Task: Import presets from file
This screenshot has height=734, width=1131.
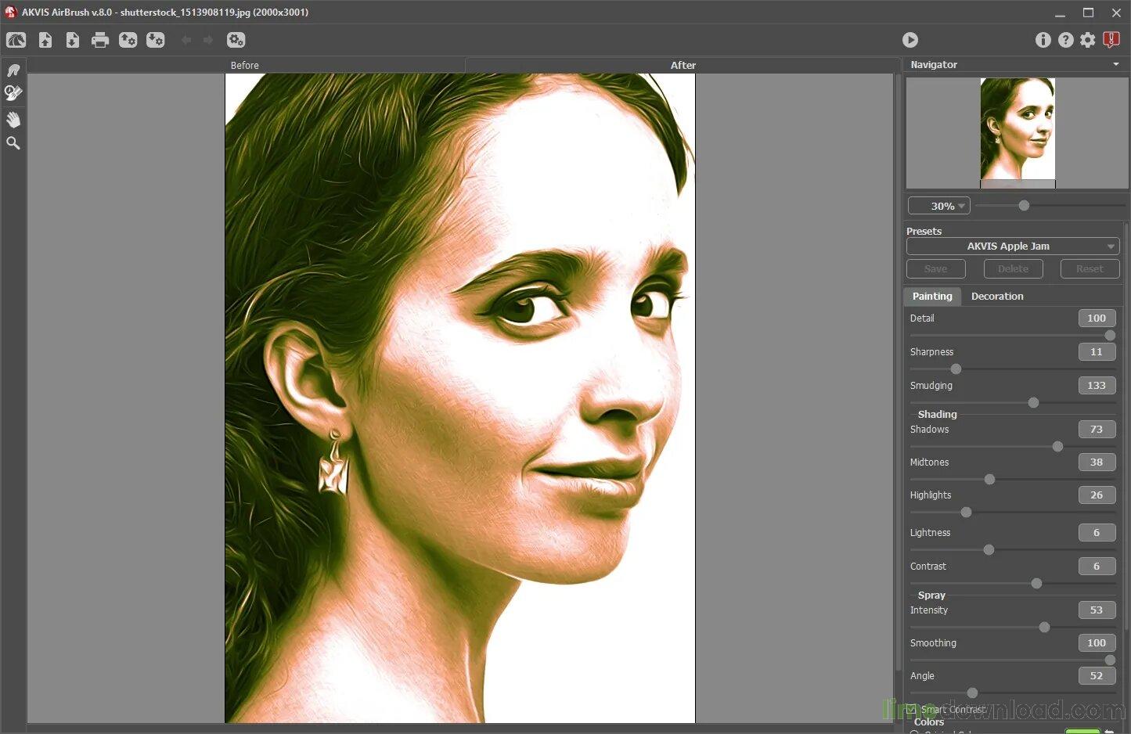Action: 128,40
